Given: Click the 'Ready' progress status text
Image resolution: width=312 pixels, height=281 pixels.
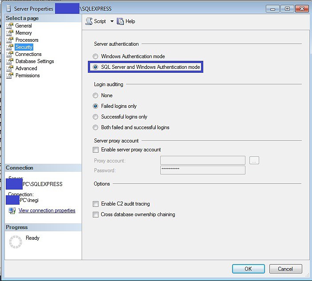Looking at the screenshot, I should click(x=33, y=238).
